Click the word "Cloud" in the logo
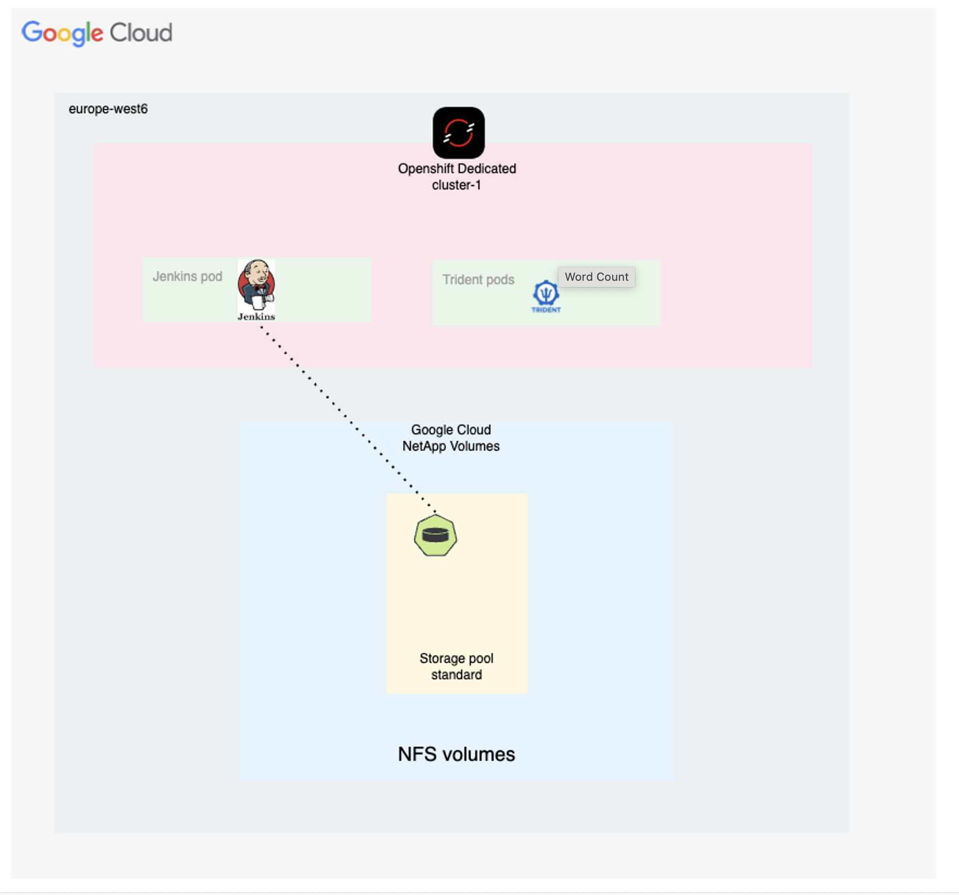The width and height of the screenshot is (959, 895). click(141, 33)
